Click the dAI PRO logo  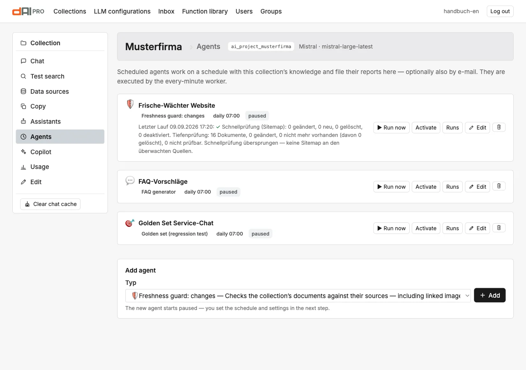28,12
